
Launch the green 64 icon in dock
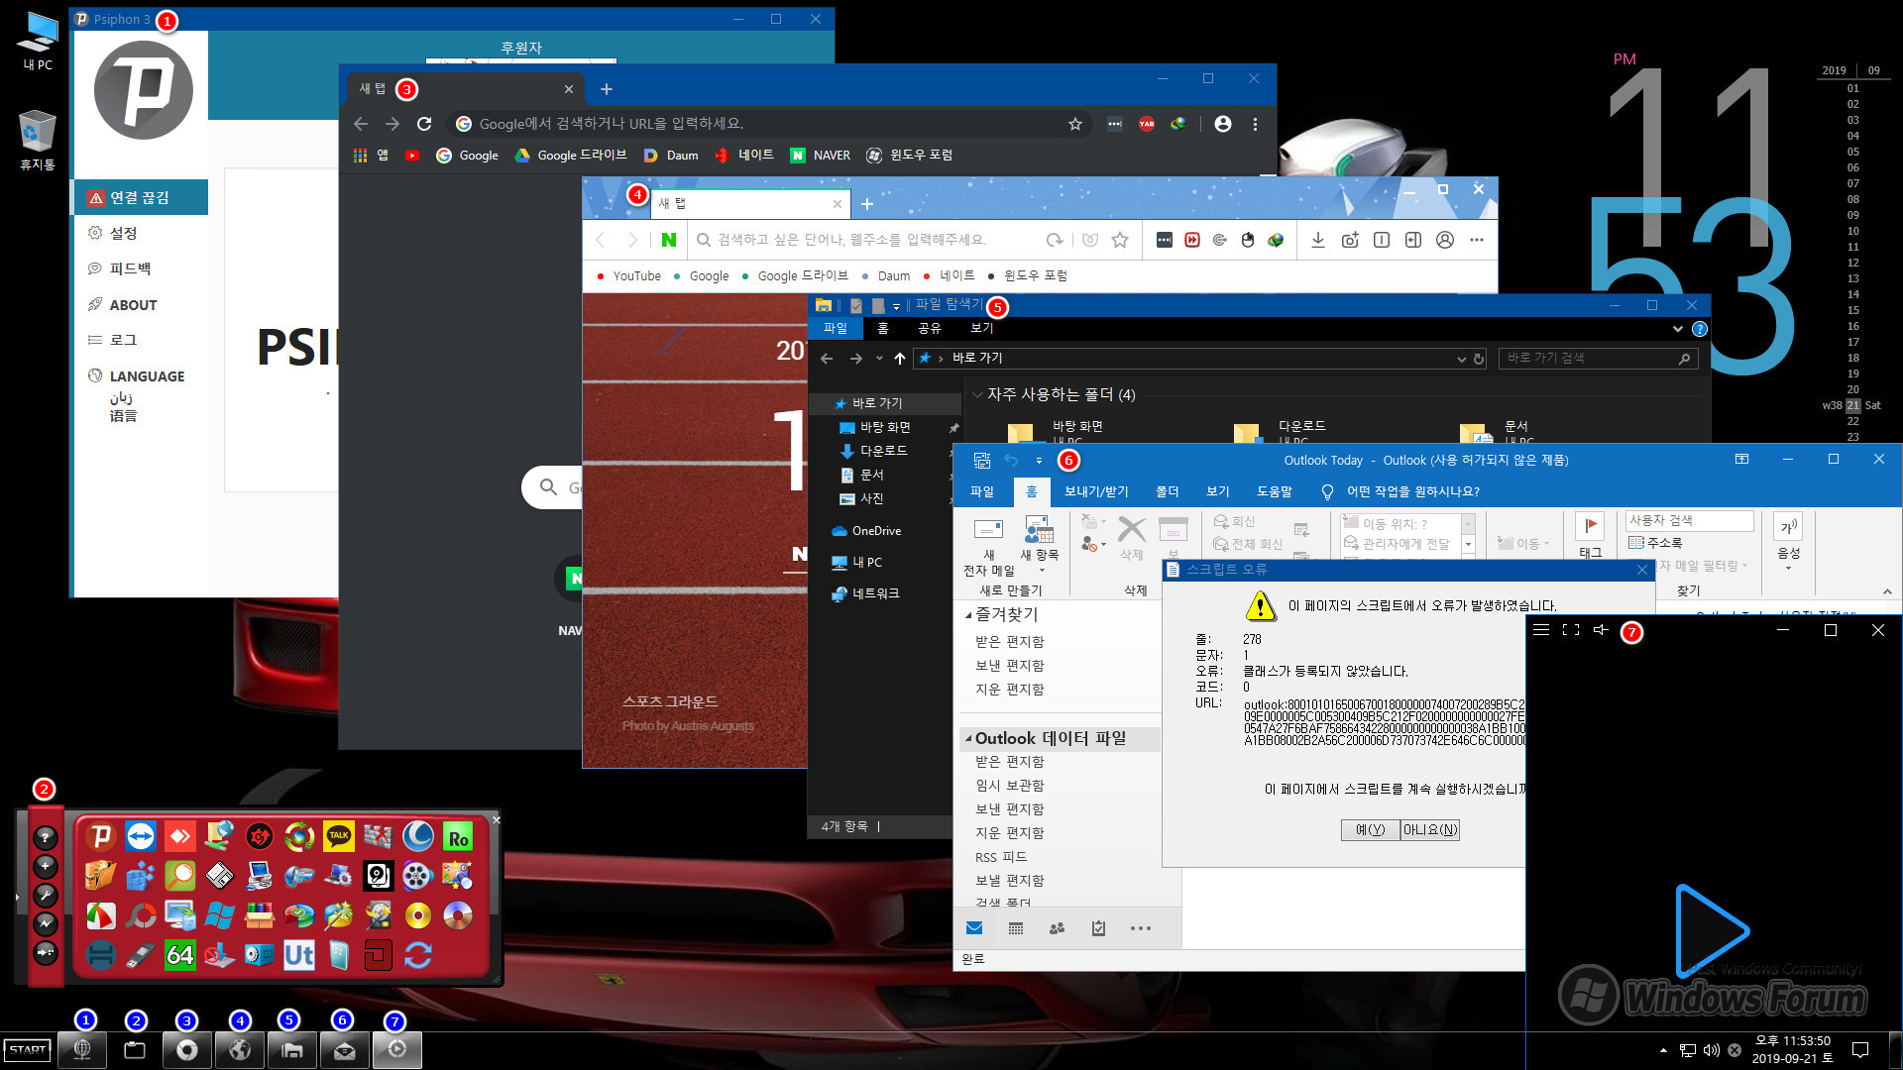tap(179, 955)
